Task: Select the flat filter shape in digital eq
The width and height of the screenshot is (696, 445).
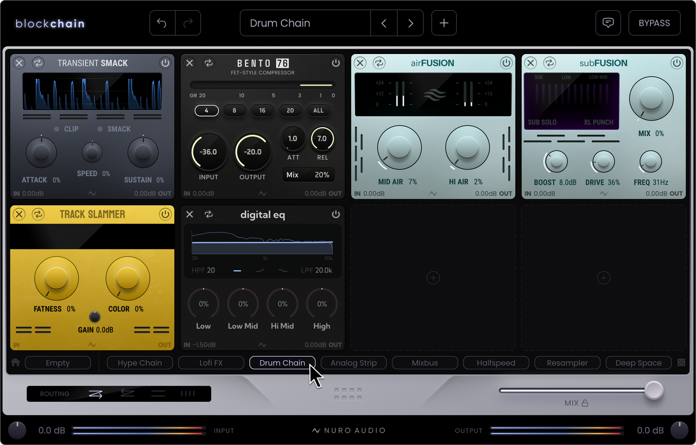Action: point(237,270)
